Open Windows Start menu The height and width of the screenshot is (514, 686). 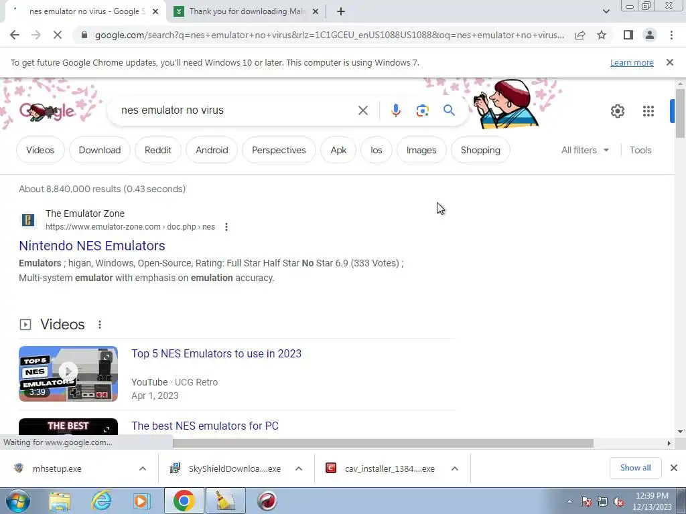[x=17, y=501]
